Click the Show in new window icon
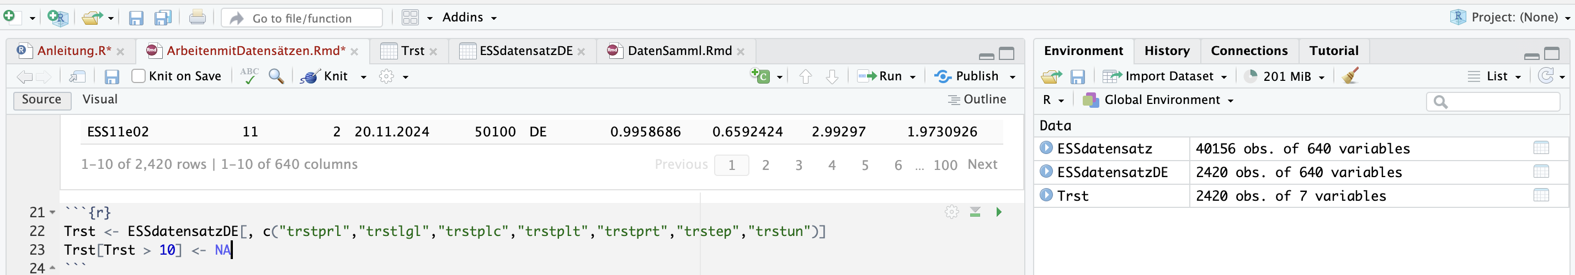 [x=77, y=77]
